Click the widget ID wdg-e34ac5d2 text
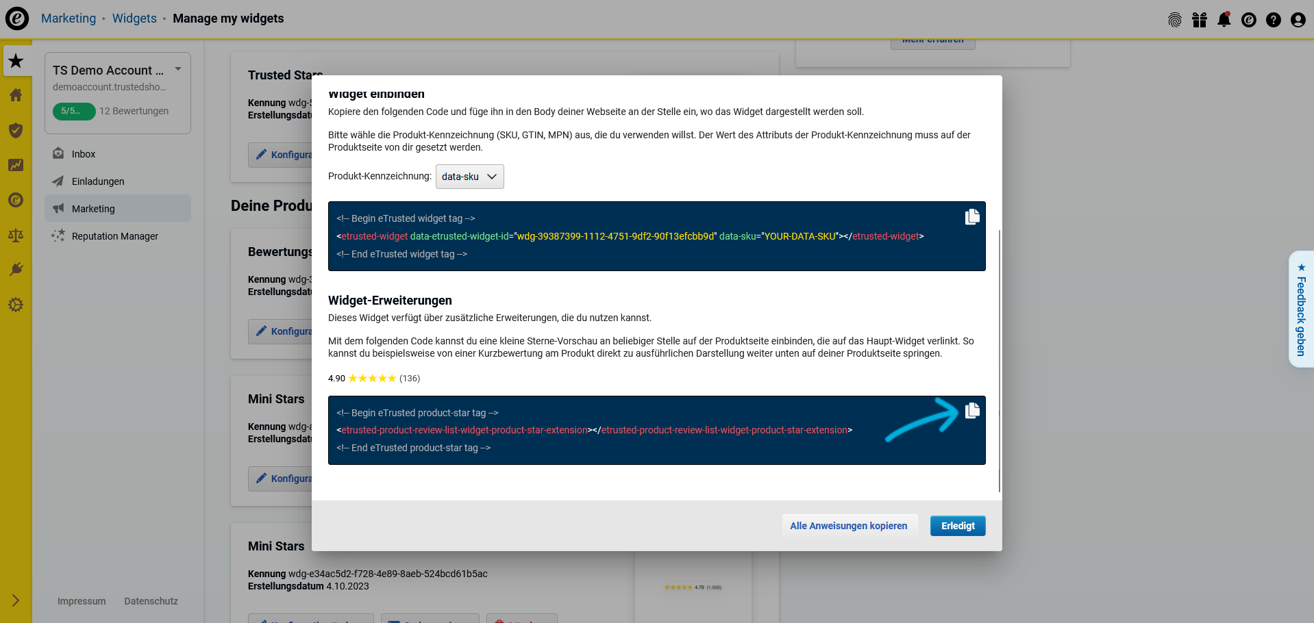Viewport: 1314px width, 623px height. coord(388,574)
